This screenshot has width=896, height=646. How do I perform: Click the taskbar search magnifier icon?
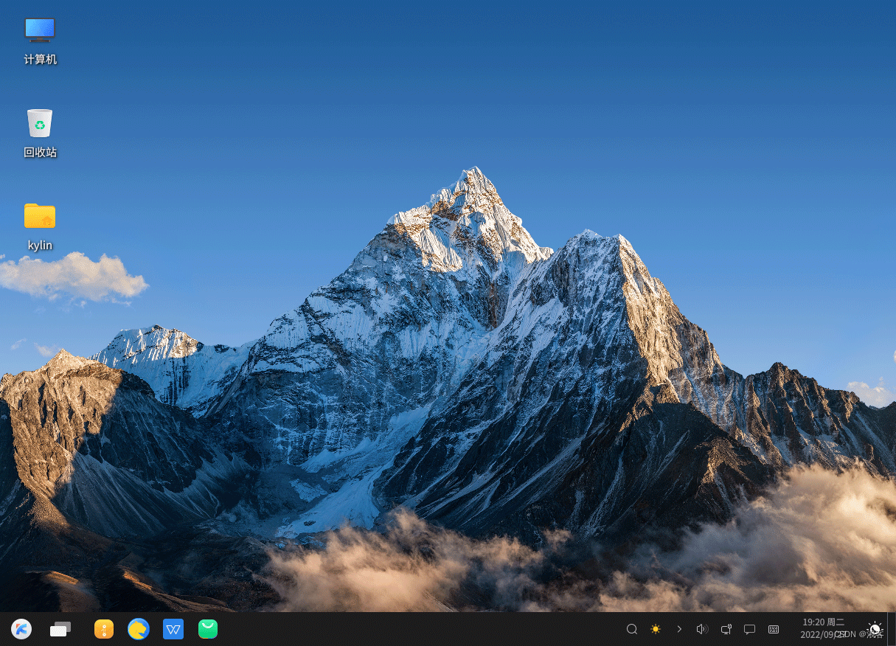click(632, 629)
